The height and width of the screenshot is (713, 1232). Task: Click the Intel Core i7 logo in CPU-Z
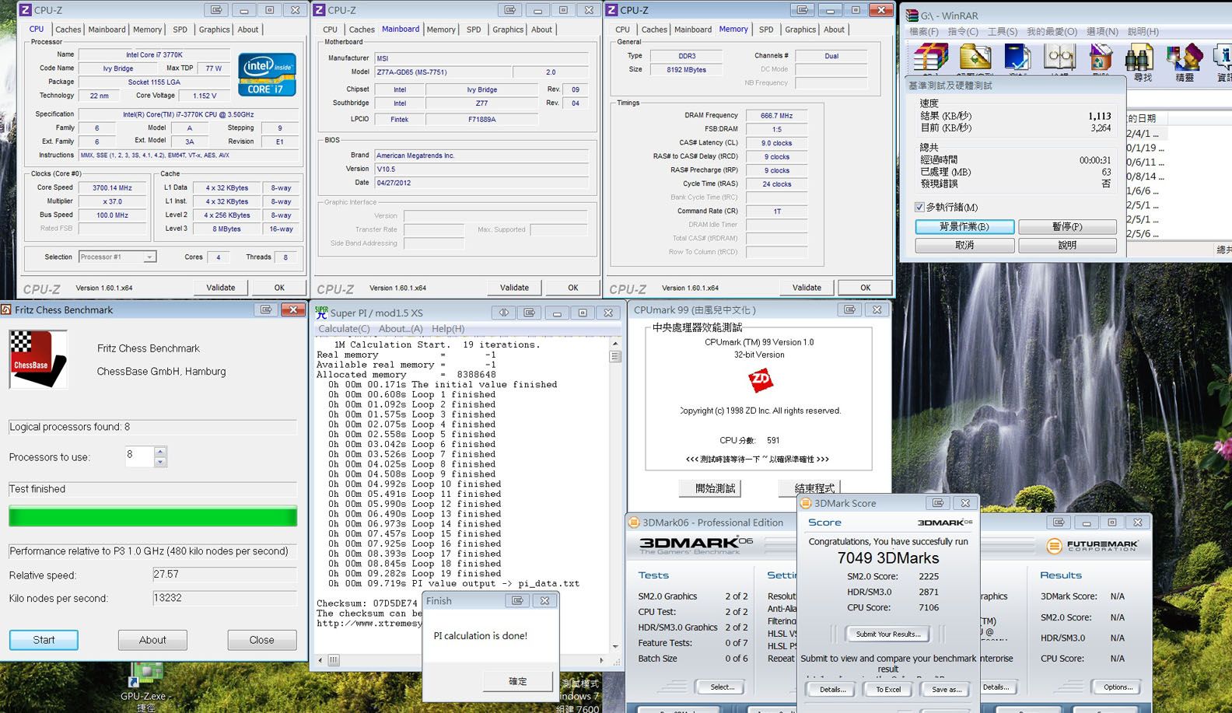tap(267, 75)
